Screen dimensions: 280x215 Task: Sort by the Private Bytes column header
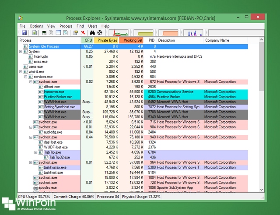tap(106, 40)
